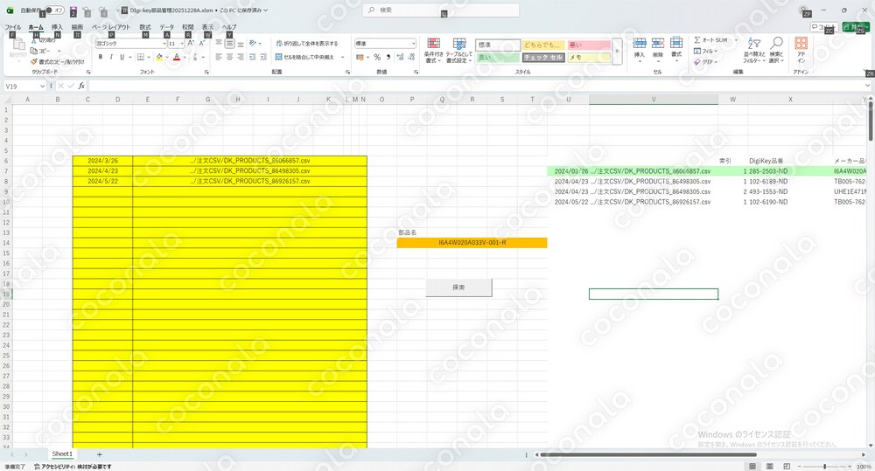Click the Insert function fx icon

[x=81, y=86]
